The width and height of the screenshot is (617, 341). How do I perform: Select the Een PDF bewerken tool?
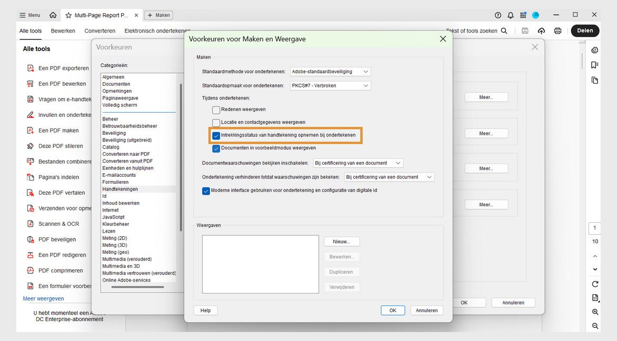point(57,84)
